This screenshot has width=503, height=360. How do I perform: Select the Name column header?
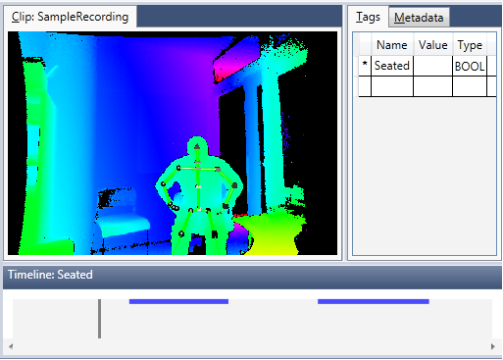(x=392, y=45)
